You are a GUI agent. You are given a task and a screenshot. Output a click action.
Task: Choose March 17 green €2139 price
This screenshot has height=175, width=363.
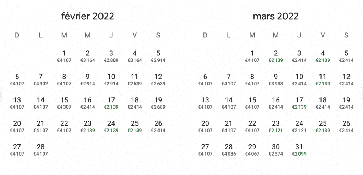click(x=299, y=103)
